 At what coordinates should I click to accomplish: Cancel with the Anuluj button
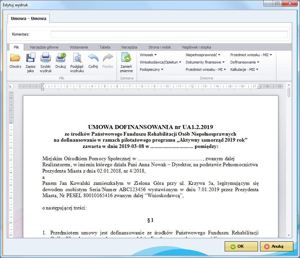pos(276,246)
